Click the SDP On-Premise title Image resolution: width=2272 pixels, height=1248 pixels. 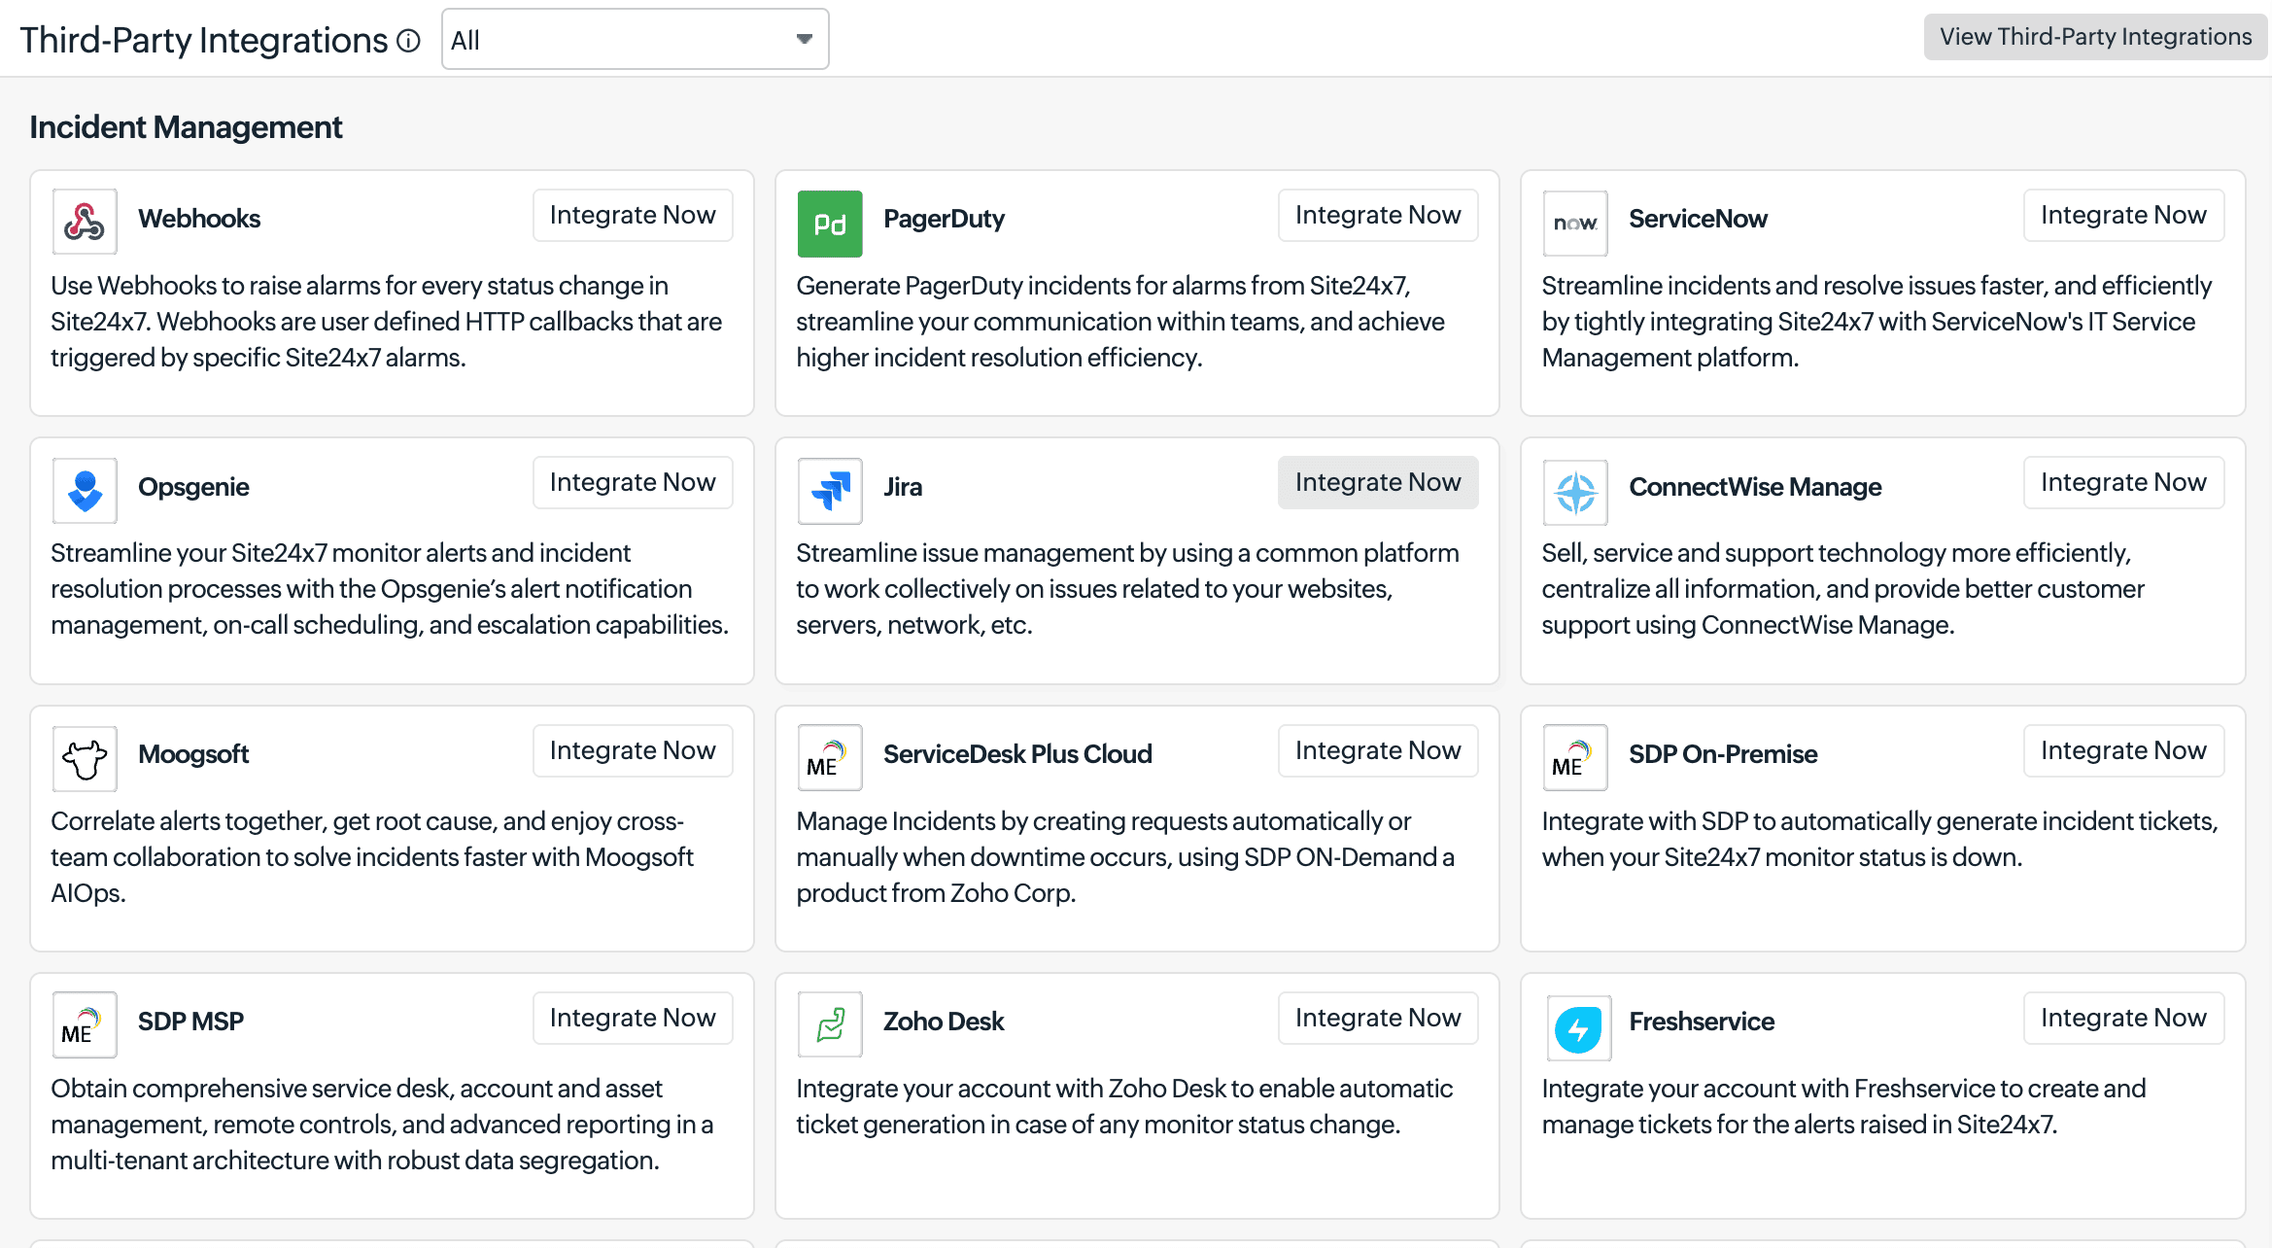tap(1723, 754)
